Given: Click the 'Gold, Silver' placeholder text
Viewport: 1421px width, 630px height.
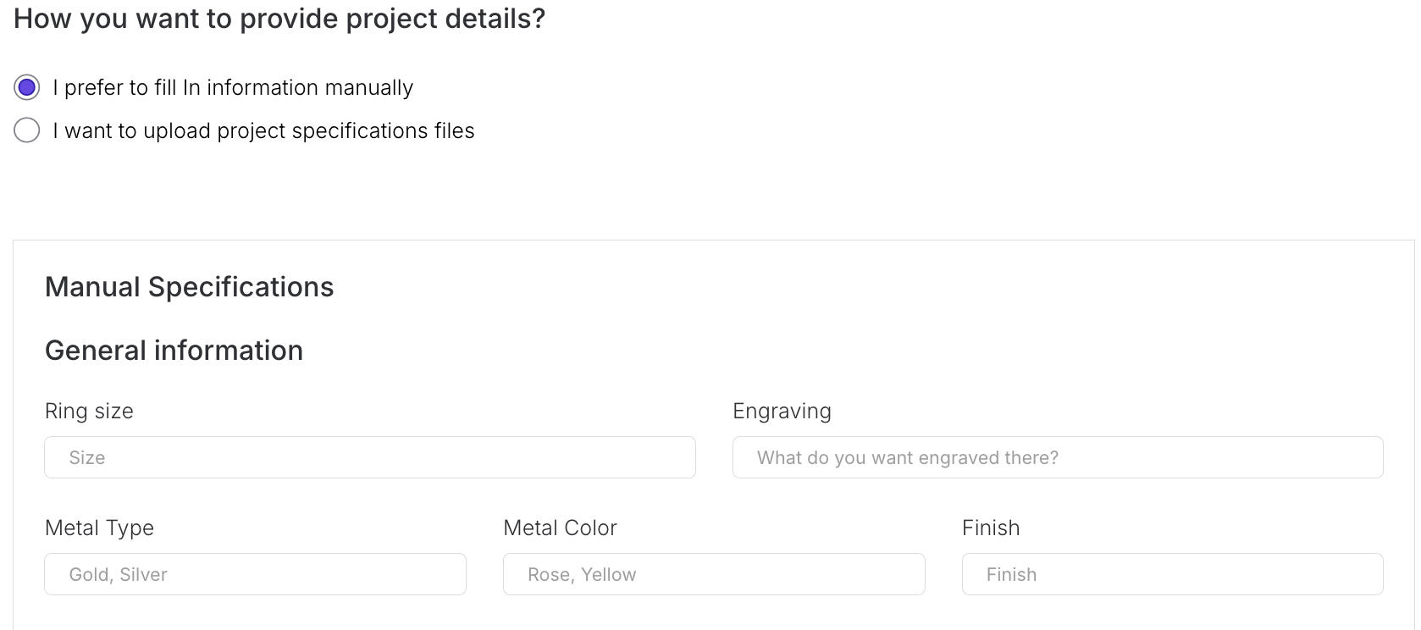Looking at the screenshot, I should click(x=118, y=574).
